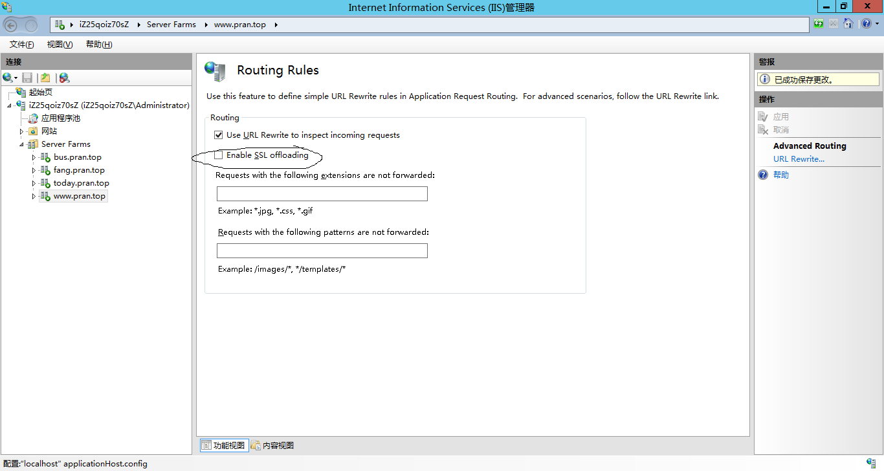Select today.pran.top in the tree
Image resolution: width=884 pixels, height=471 pixels.
[x=81, y=183]
